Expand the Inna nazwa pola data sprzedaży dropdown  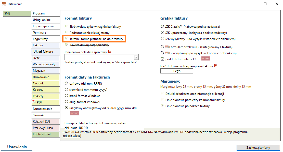tap(136, 57)
